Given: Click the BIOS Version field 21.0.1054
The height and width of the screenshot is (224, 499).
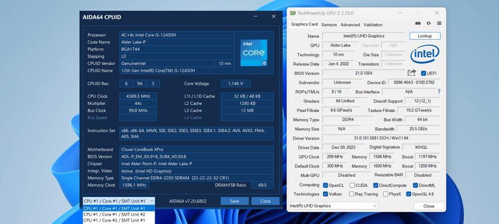Looking at the screenshot, I should point(364,73).
